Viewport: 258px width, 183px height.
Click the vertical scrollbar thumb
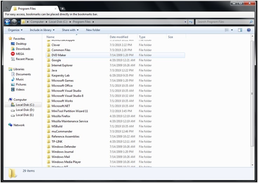click(252, 94)
